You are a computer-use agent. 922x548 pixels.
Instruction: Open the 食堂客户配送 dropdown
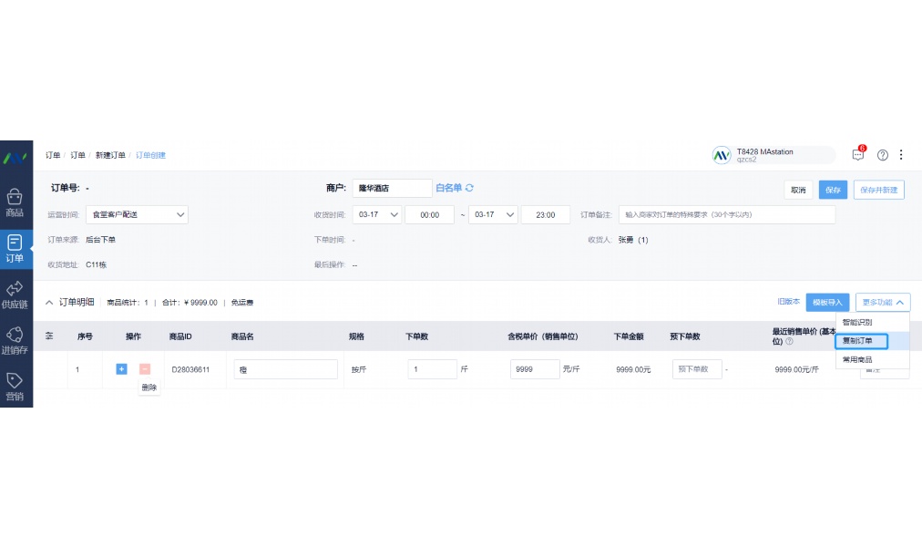(x=136, y=214)
